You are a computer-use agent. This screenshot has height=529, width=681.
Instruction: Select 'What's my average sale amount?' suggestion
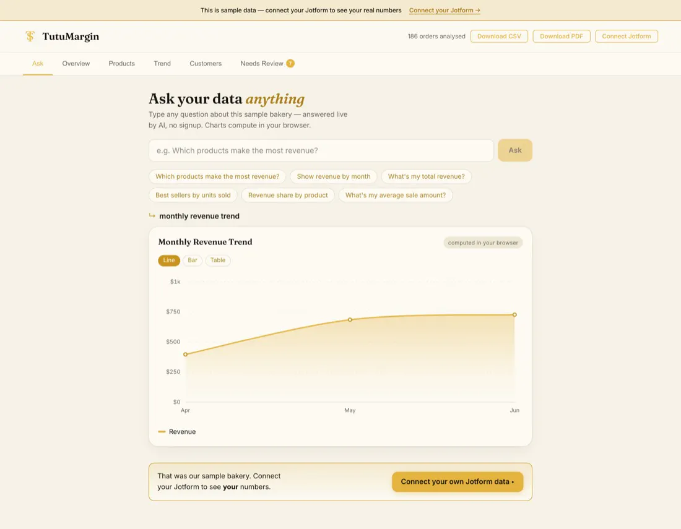395,196
